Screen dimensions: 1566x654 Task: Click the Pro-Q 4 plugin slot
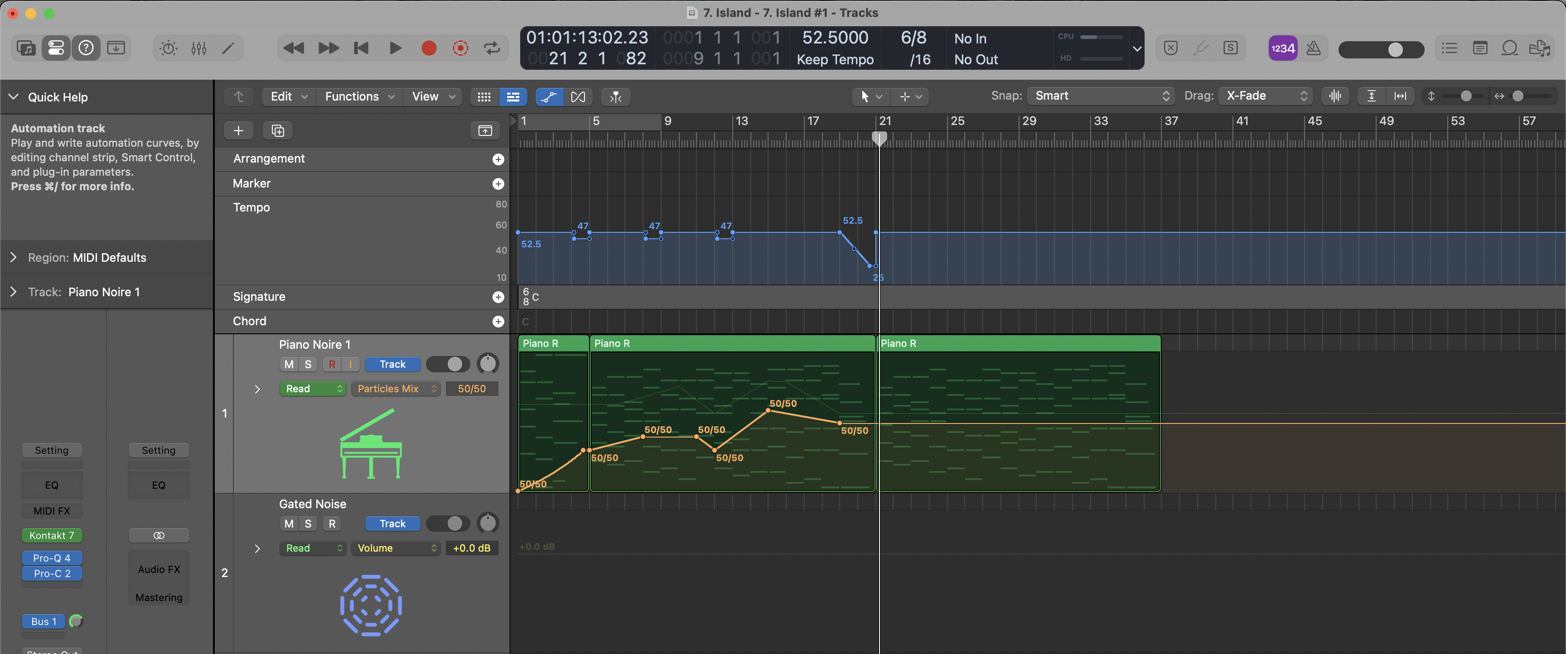coord(52,558)
